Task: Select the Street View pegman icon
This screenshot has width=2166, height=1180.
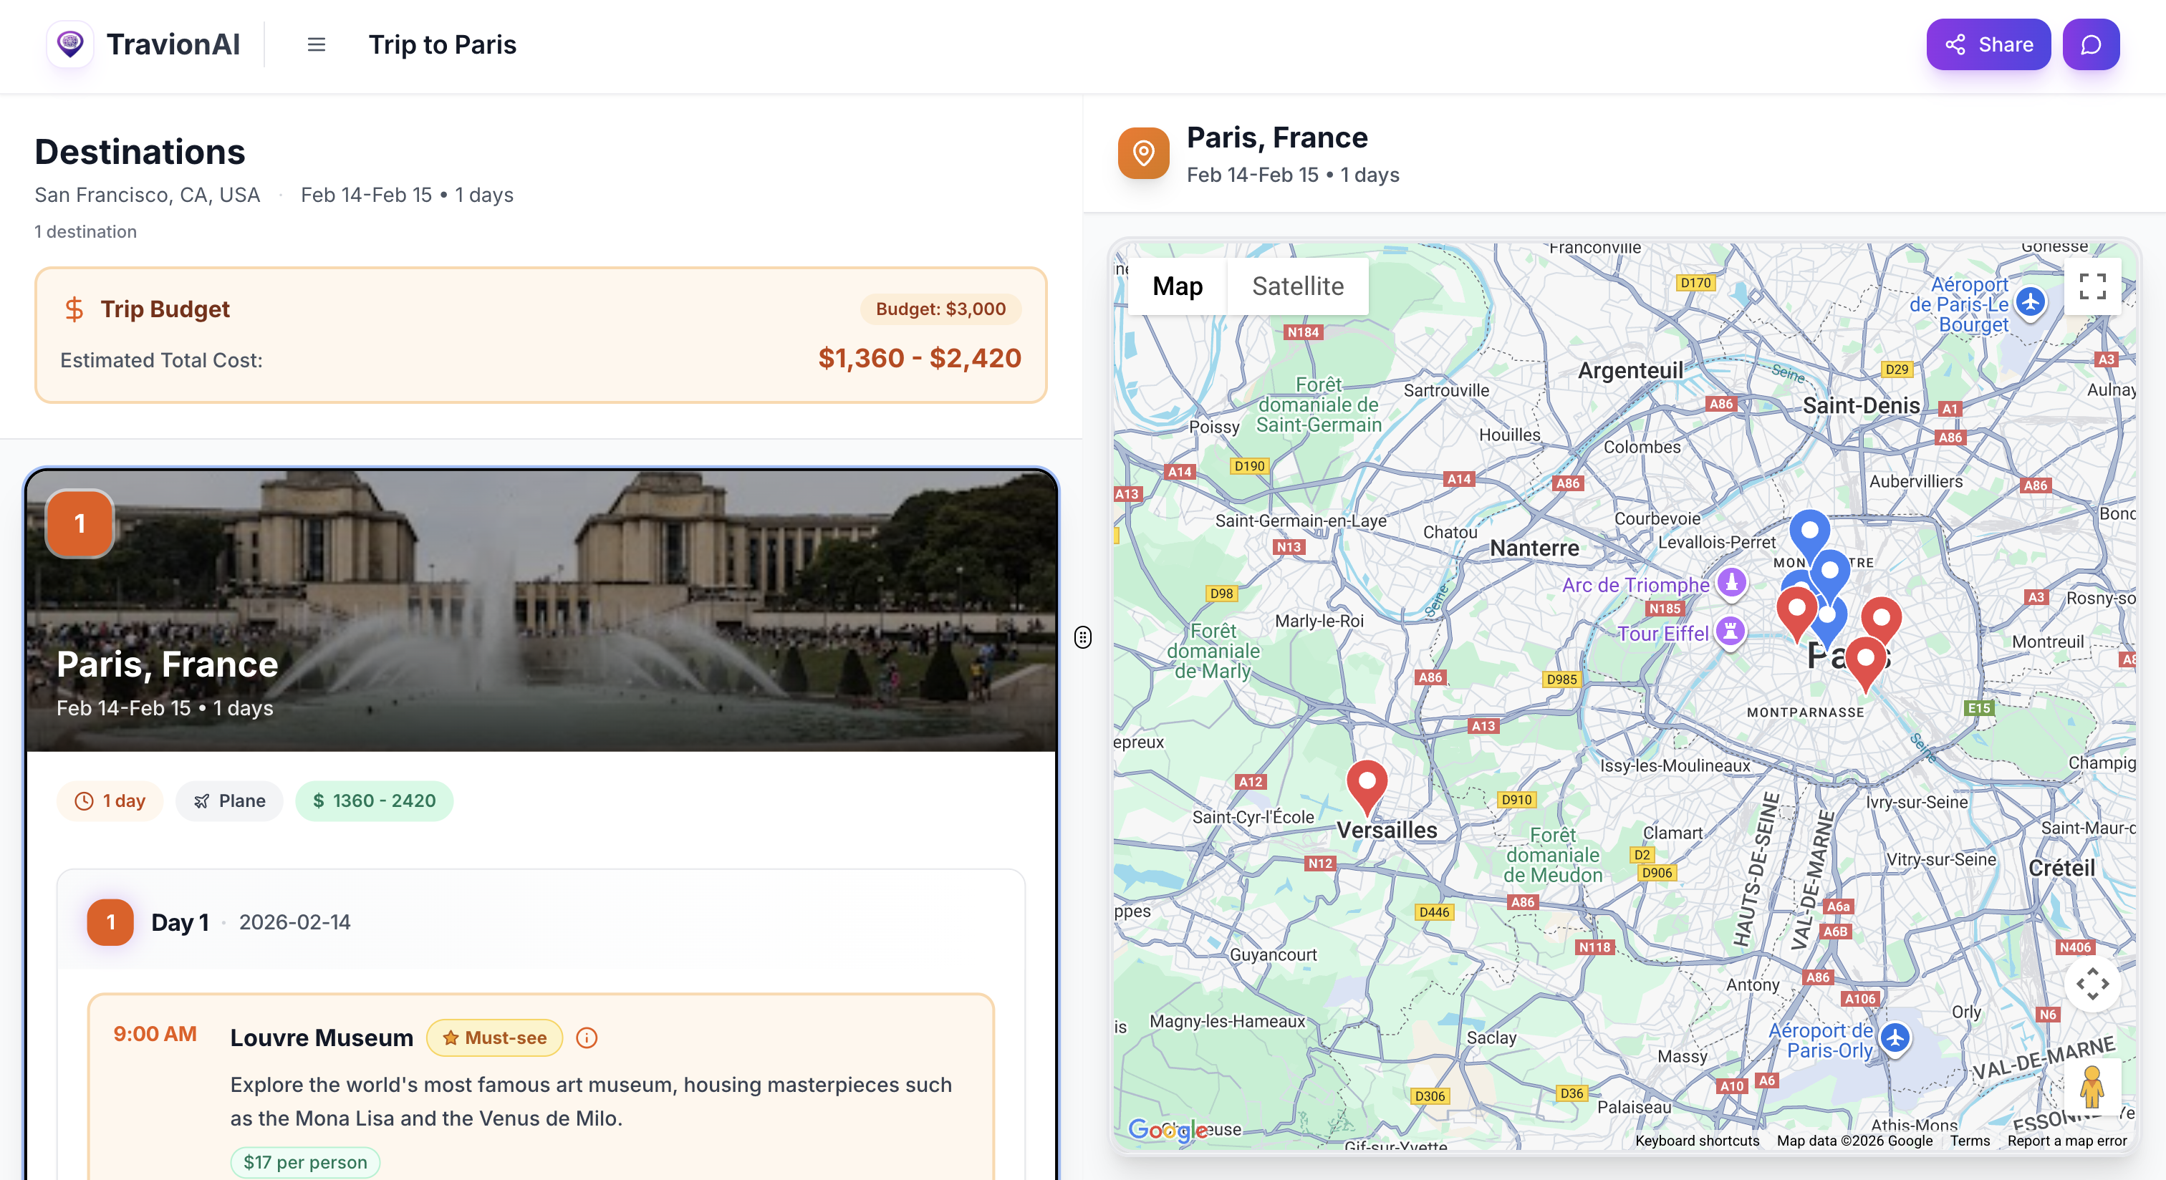Action: pyautogui.click(x=2092, y=1087)
